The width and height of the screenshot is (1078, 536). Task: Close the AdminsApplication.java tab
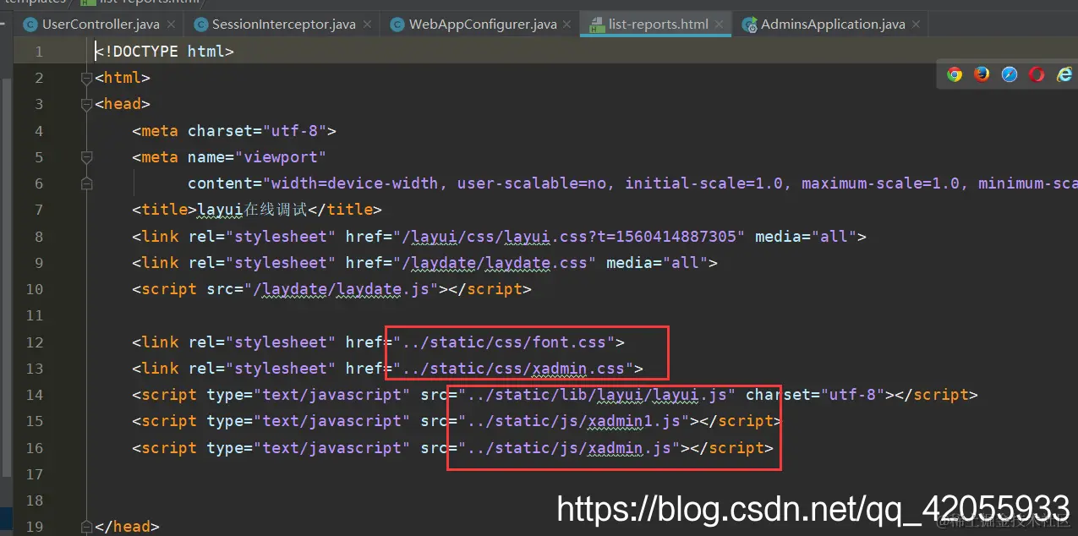(x=917, y=25)
